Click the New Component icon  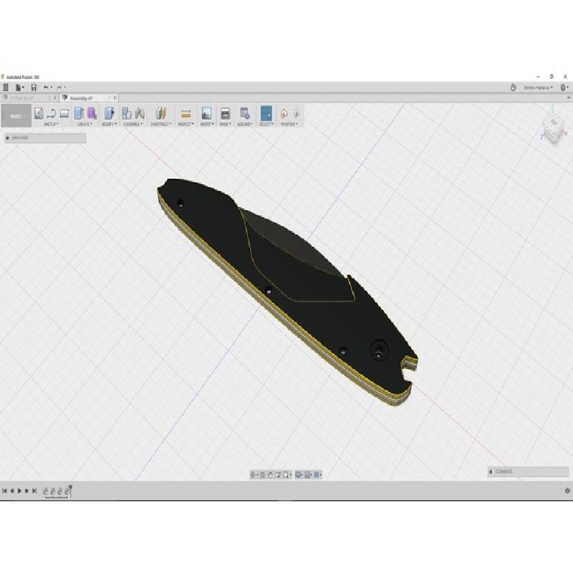[127, 113]
